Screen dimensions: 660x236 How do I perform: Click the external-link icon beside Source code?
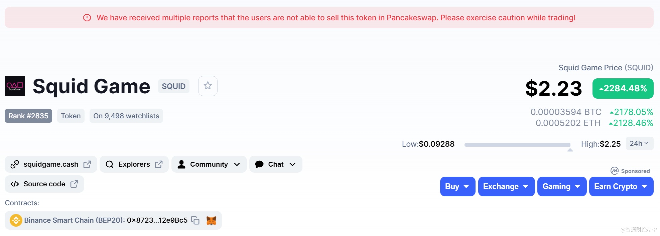click(x=74, y=184)
